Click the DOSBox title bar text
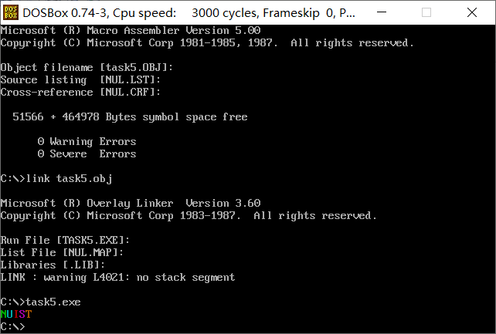Image resolution: width=496 pixels, height=334 pixels. 189,13
